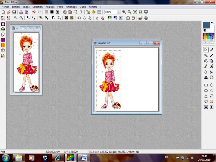This screenshot has height=162, width=216.
Task: Open the Fichier menu
Action: (5, 7)
